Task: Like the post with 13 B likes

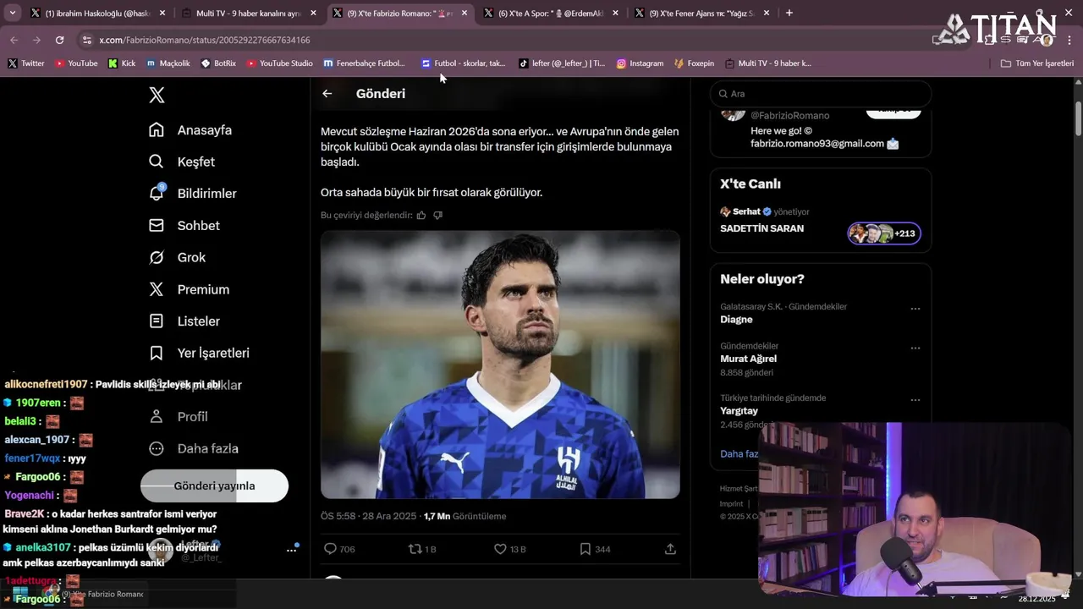Action: click(x=509, y=549)
